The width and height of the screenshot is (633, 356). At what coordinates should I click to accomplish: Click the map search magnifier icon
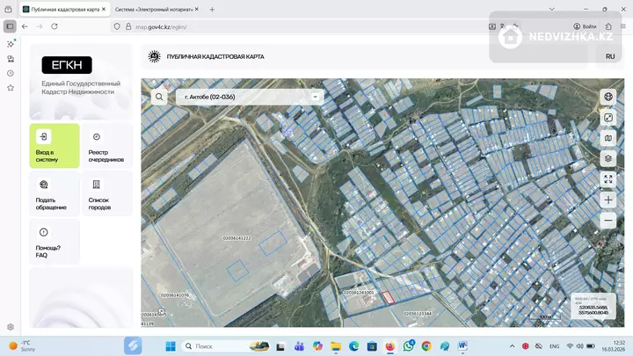159,97
